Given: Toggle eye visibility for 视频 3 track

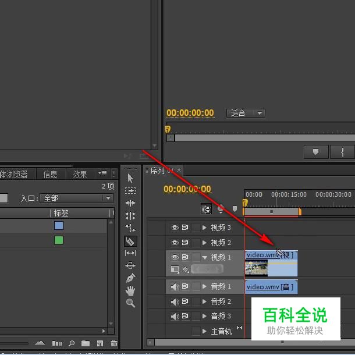Looking at the screenshot, I should pyautogui.click(x=175, y=228).
